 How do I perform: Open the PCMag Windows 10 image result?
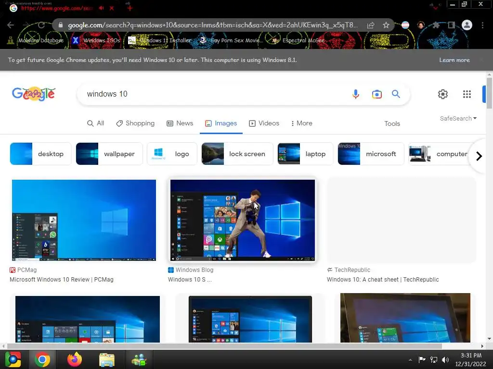(84, 220)
